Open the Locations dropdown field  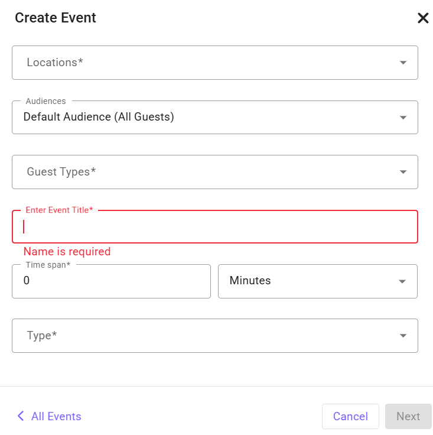[x=215, y=63]
